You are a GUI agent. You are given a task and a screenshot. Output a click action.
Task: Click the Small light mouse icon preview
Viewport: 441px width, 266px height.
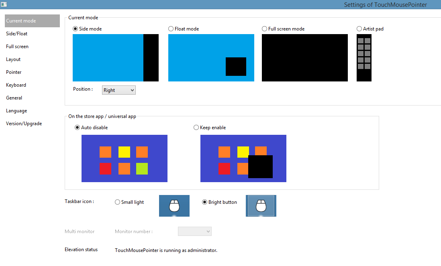174,206
